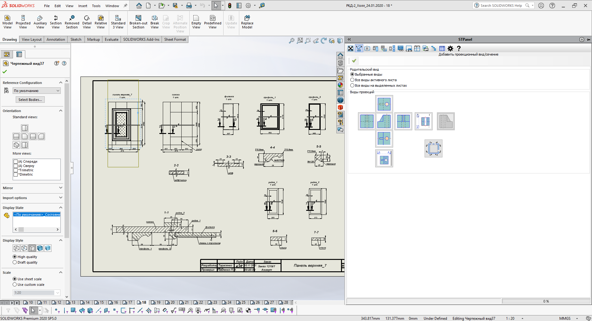
Task: Click the Model View tool
Action: pyautogui.click(x=7, y=22)
